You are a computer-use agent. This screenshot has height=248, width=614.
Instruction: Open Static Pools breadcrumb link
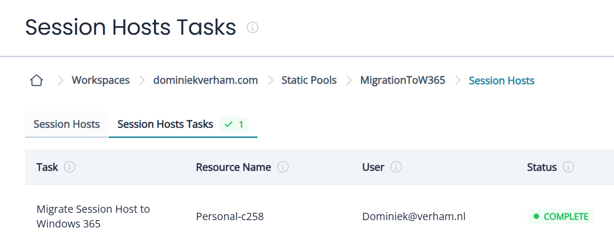tap(309, 80)
